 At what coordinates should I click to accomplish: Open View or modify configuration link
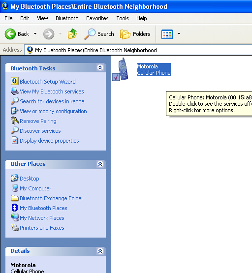pos(53,111)
